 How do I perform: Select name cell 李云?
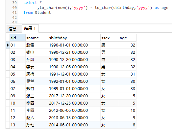[x=37, y=67]
